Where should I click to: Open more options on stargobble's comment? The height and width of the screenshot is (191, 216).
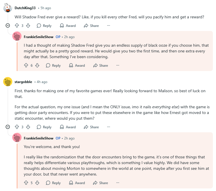pos(109,127)
